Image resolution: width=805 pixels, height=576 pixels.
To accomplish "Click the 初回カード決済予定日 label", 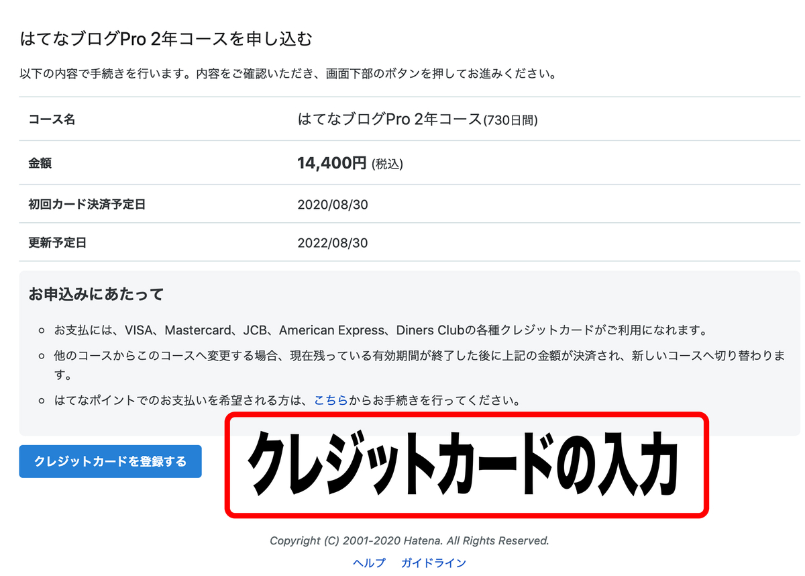I will pos(87,204).
